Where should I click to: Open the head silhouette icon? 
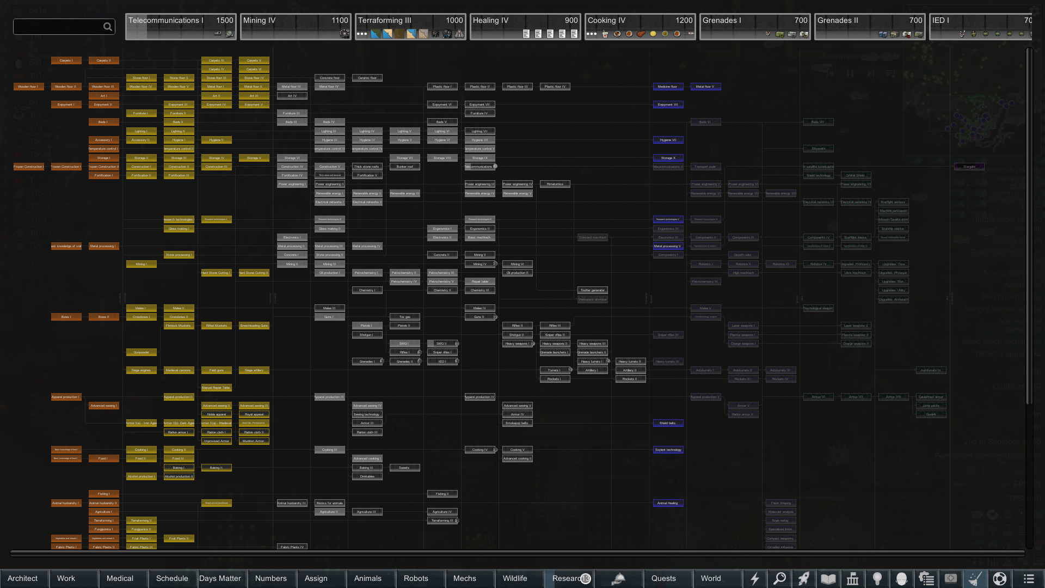[902, 579]
